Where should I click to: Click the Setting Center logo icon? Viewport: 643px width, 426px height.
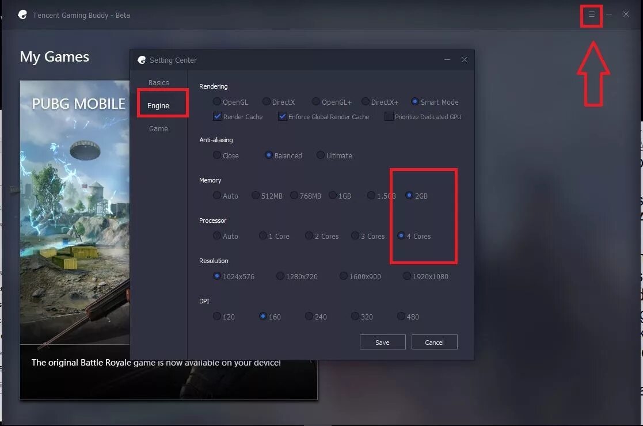click(142, 60)
